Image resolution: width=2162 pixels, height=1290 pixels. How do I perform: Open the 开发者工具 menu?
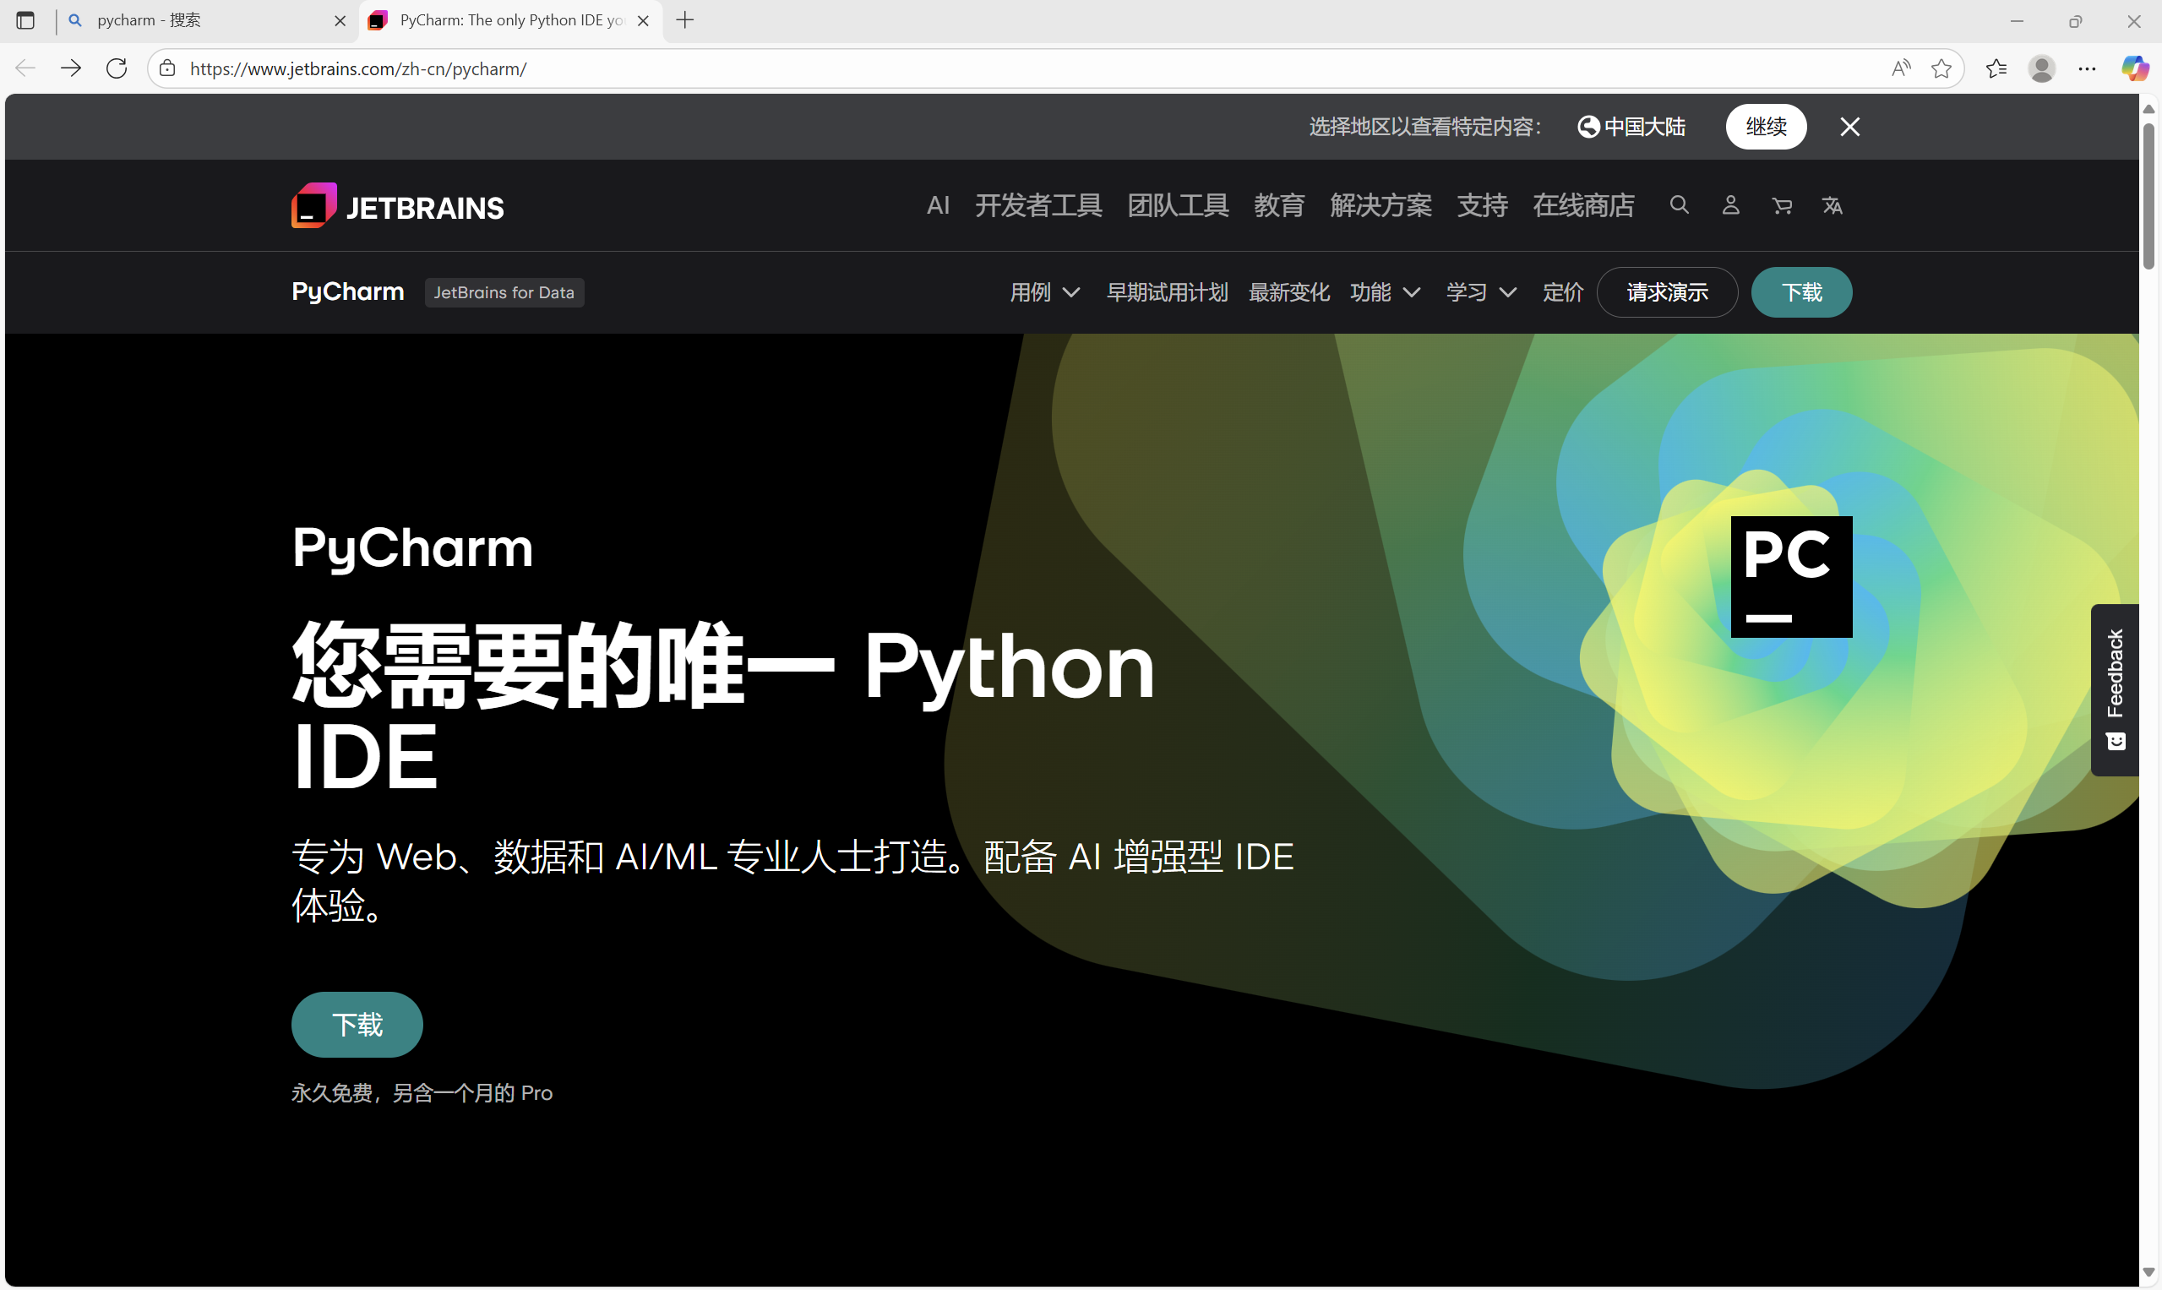[1038, 206]
